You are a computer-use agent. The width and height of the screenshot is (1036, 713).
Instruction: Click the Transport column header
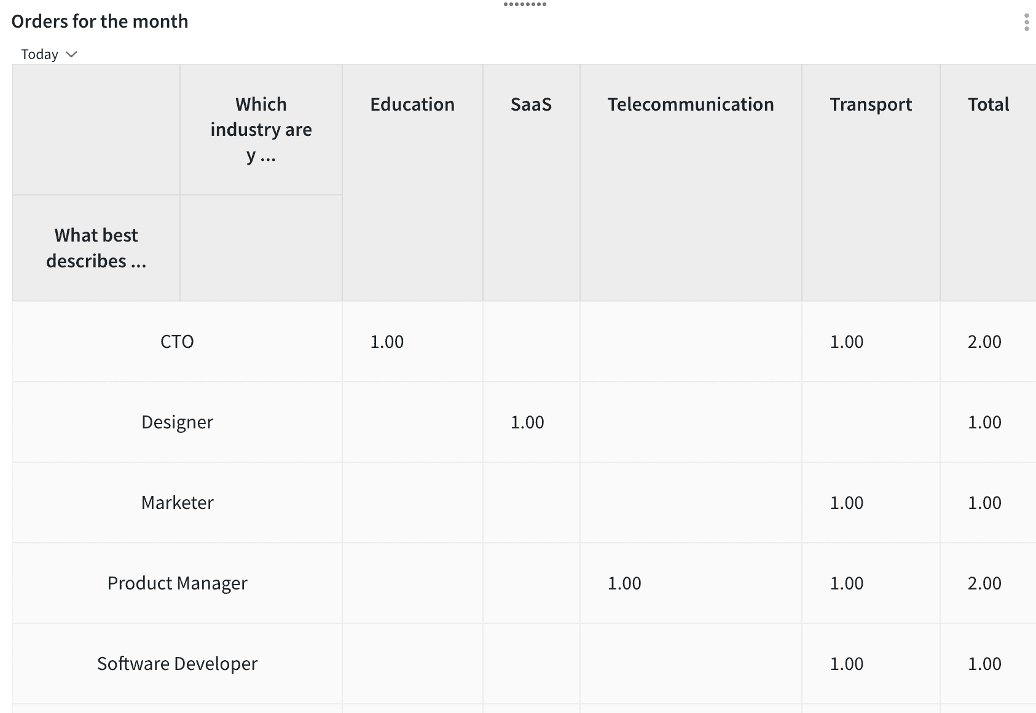tap(870, 104)
